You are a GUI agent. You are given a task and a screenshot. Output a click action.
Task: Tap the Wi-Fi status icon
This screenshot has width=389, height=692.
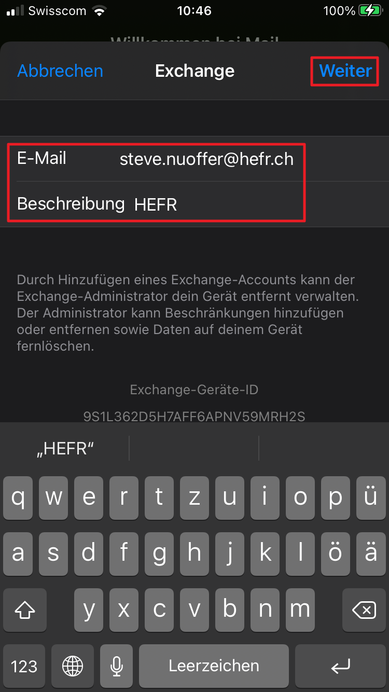point(98,11)
